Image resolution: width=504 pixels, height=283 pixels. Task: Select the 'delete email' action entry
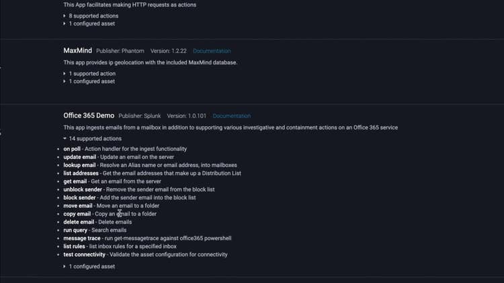click(x=79, y=222)
